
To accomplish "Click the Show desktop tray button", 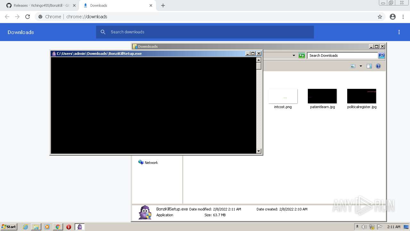I will [406, 227].
